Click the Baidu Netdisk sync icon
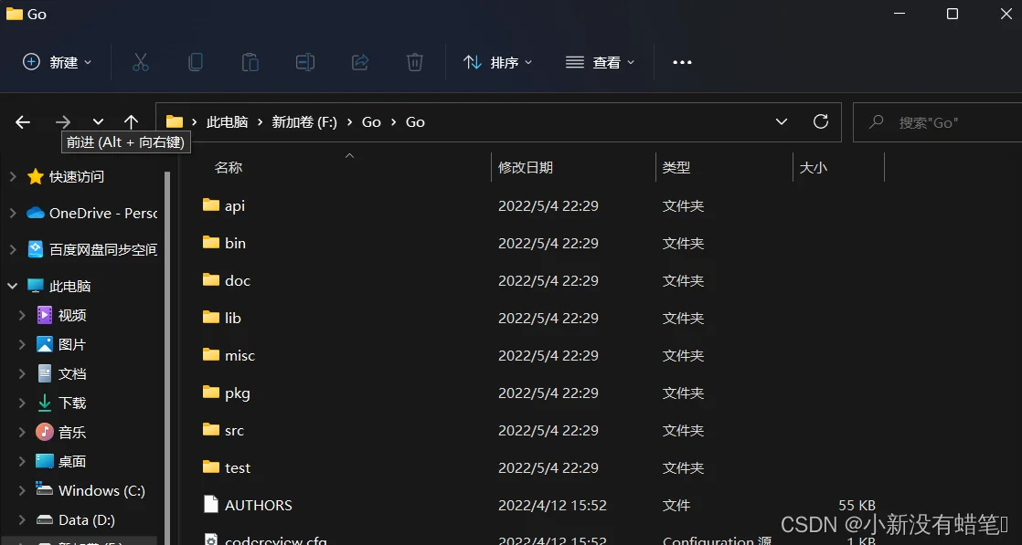Image resolution: width=1022 pixels, height=545 pixels. click(x=36, y=249)
